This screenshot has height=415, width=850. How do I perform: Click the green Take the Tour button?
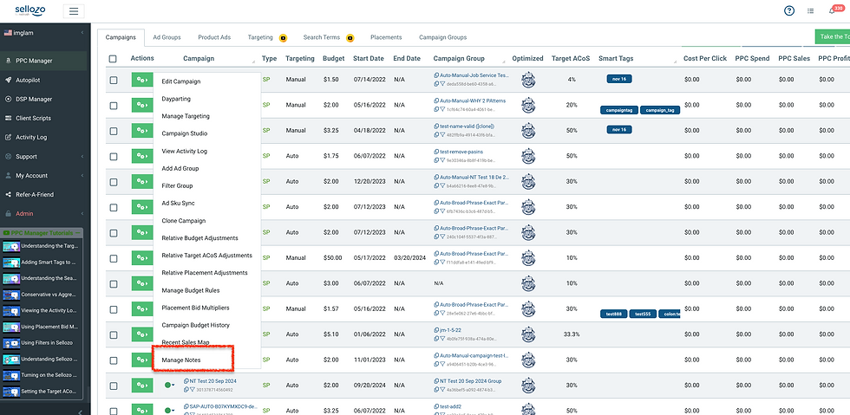(x=833, y=37)
